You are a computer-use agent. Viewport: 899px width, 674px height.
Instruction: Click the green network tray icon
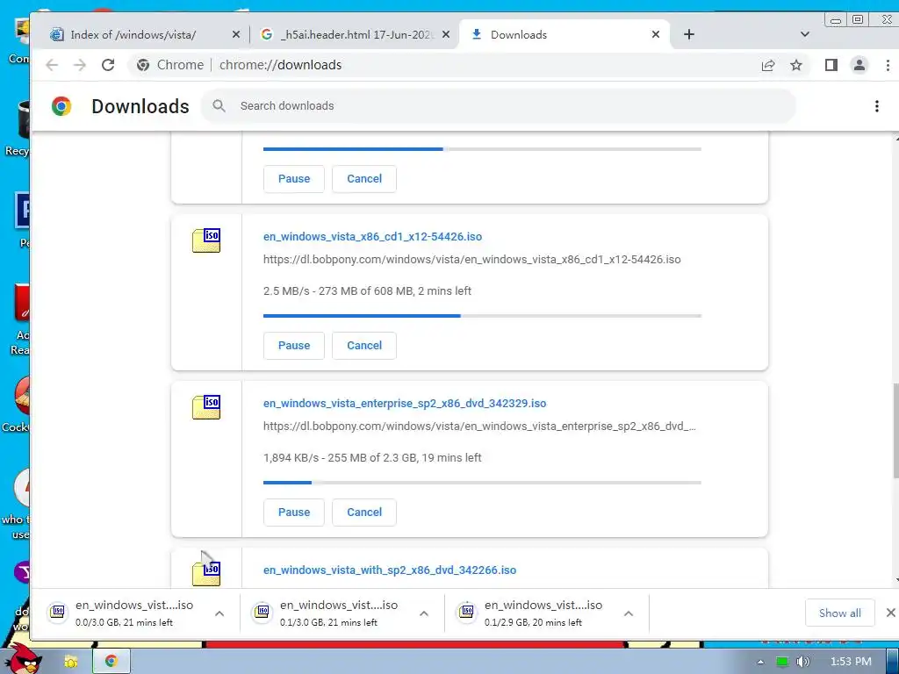tap(782, 662)
